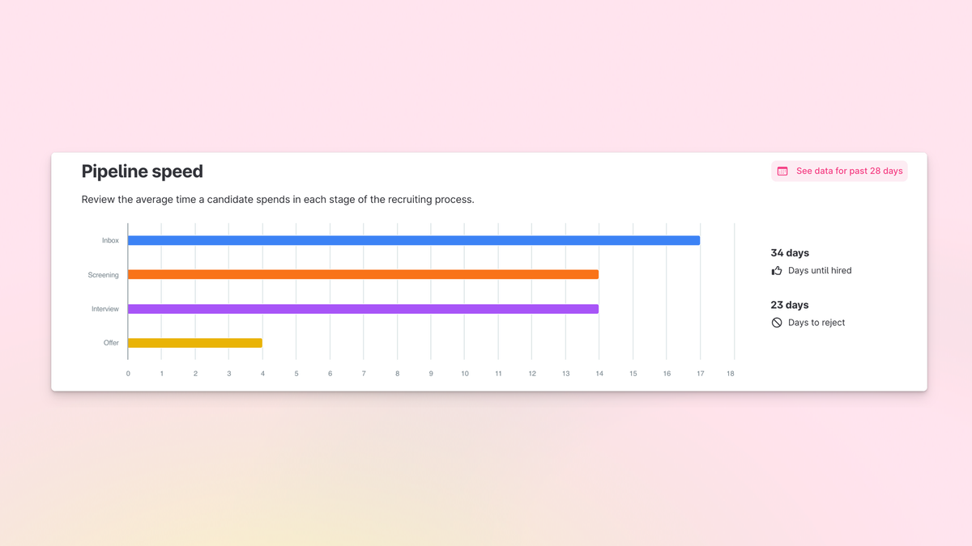Click the 12 tick on the axis
The width and height of the screenshot is (972, 546).
coord(532,374)
